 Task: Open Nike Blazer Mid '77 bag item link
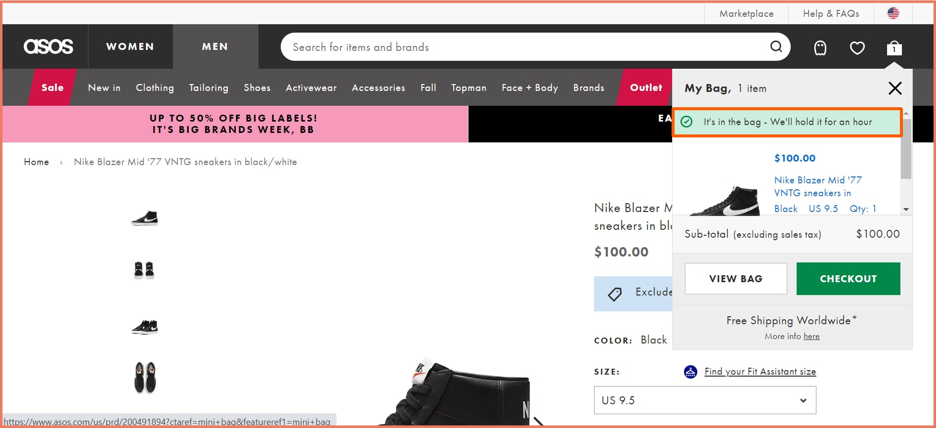click(x=818, y=186)
